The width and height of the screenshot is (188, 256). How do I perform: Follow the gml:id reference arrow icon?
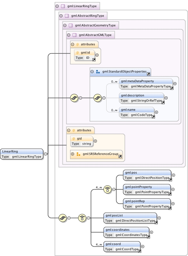(94, 60)
